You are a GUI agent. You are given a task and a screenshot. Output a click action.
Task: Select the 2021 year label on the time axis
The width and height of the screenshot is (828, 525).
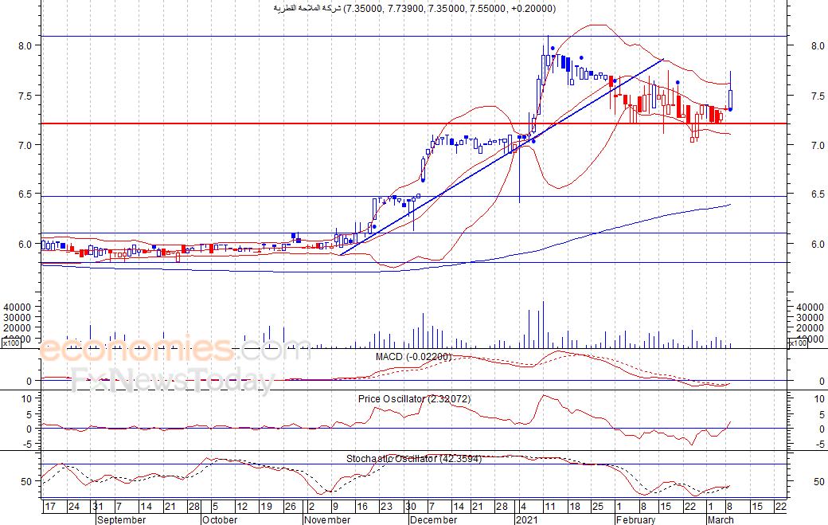click(x=526, y=519)
